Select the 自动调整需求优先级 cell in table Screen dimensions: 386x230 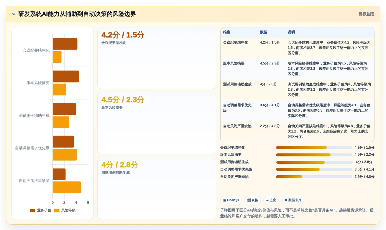point(239,110)
